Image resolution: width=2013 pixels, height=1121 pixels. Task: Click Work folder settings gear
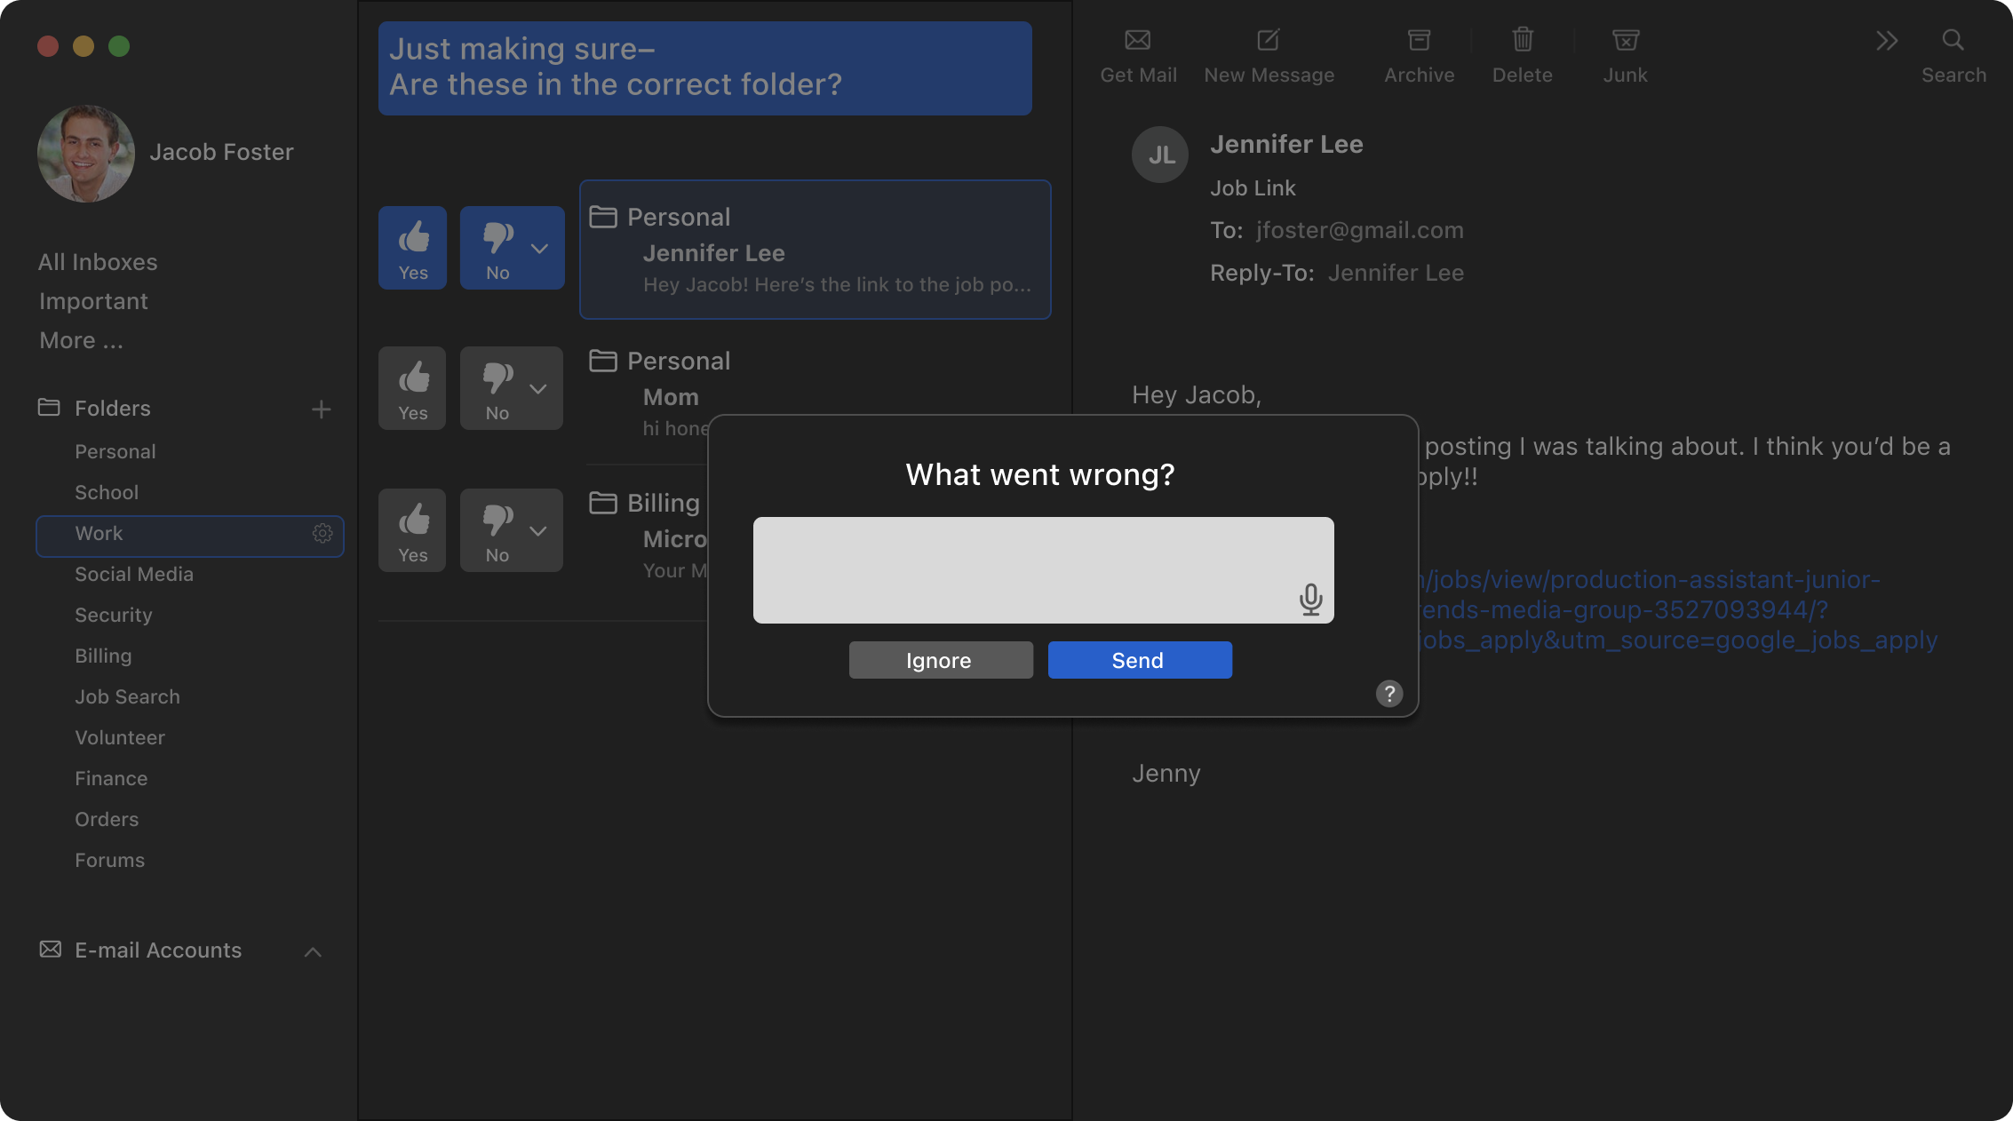(322, 533)
